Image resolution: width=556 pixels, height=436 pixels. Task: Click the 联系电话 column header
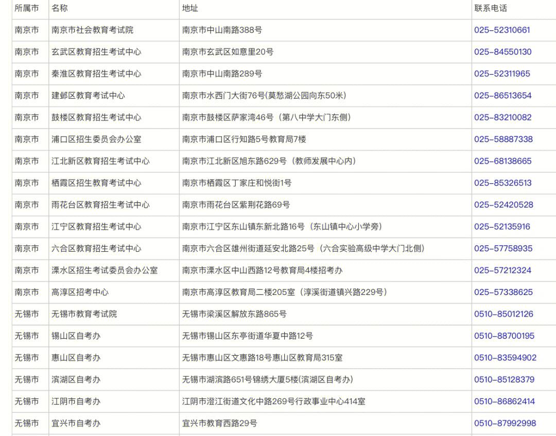[491, 8]
